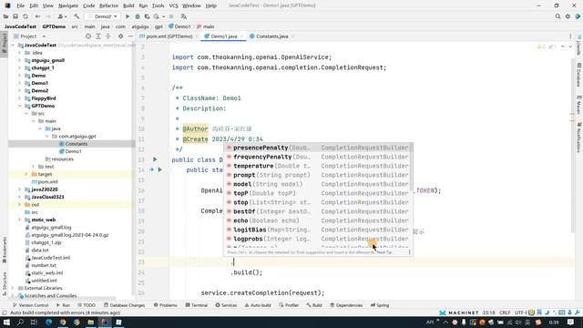Screen dimensions: 583x328
Task: Select Constants file in project tree
Action: point(76,144)
